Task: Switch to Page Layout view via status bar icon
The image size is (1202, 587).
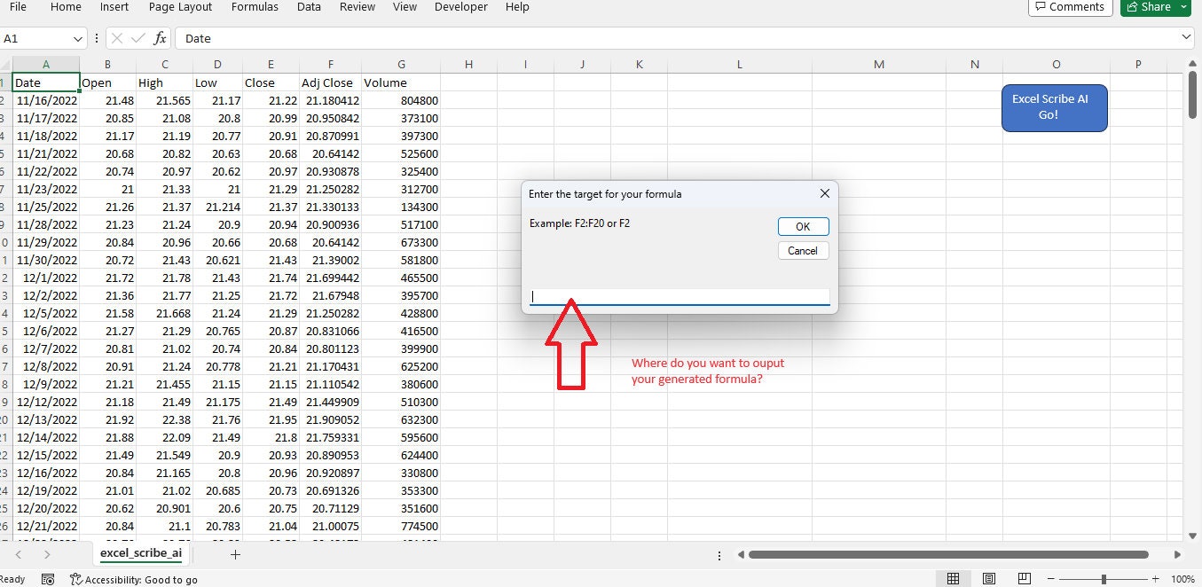Action: point(989,578)
